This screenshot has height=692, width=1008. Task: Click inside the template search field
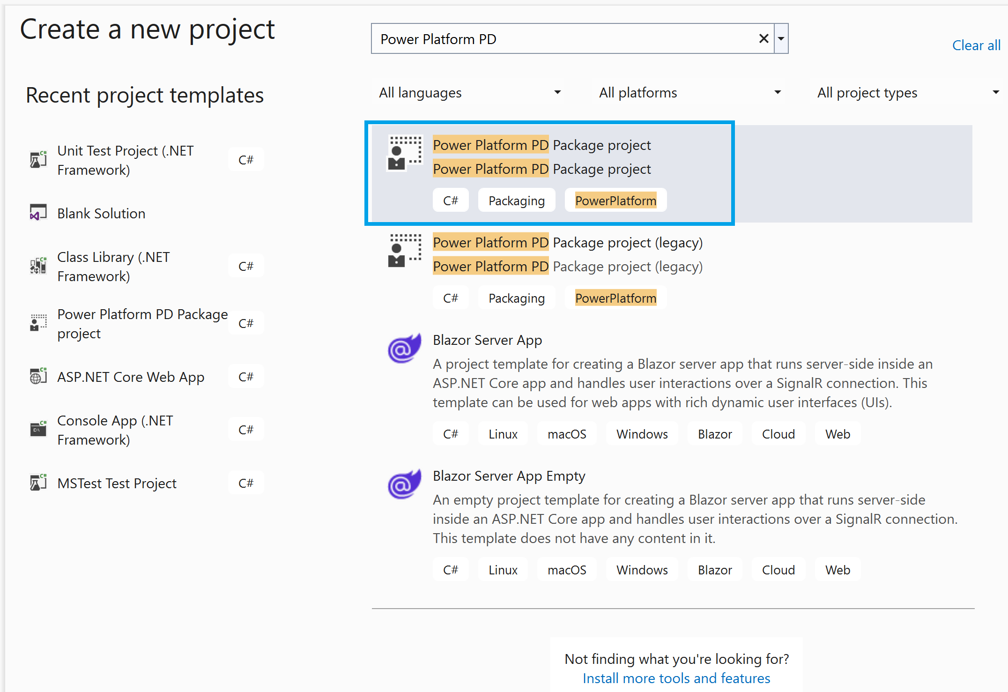click(x=562, y=39)
